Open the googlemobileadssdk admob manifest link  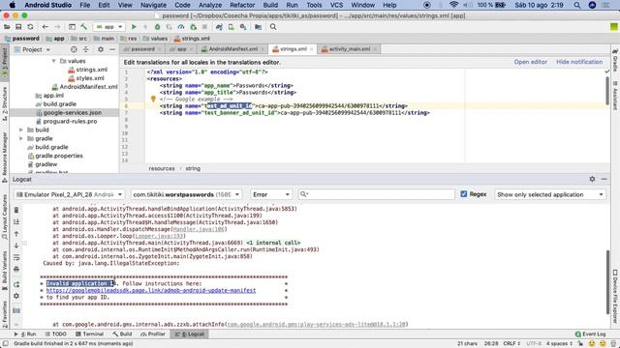point(151,290)
